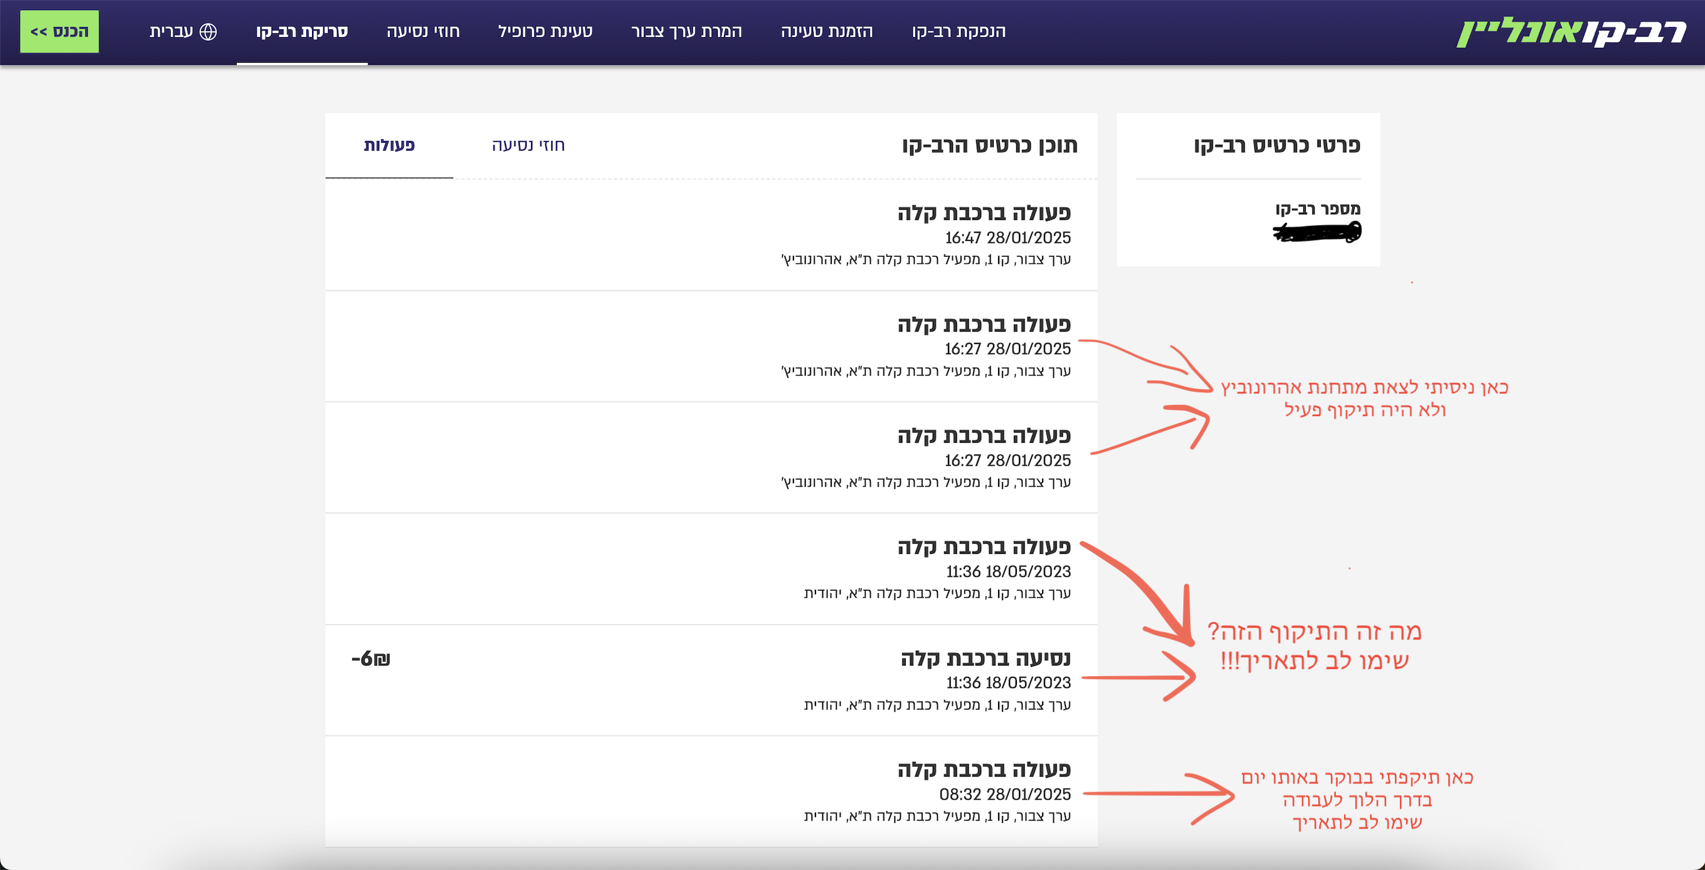Open חוזי נסיעה from the top navigation

tap(424, 31)
